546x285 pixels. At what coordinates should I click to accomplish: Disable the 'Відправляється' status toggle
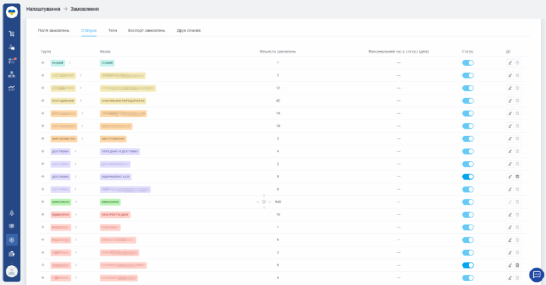click(468, 177)
